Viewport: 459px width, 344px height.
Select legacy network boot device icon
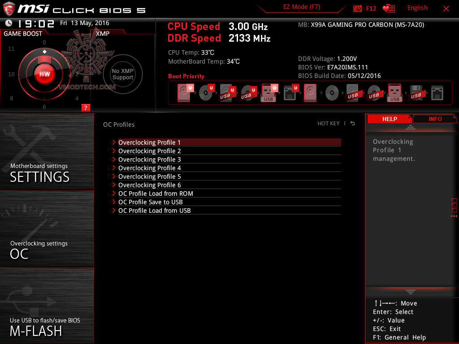pos(437,93)
